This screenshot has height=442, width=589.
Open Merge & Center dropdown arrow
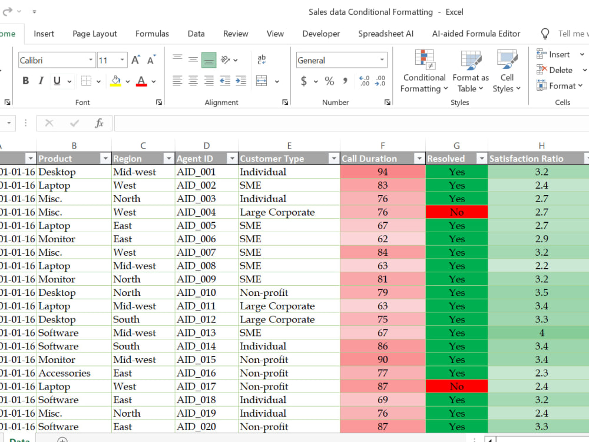click(x=277, y=81)
